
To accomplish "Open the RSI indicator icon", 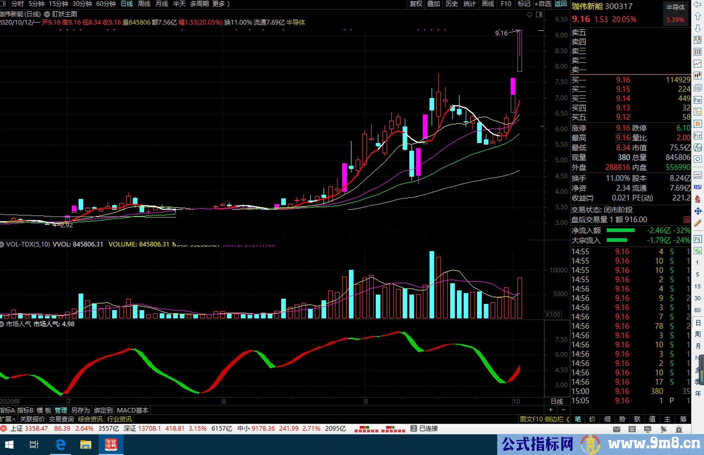I will coord(698,187).
